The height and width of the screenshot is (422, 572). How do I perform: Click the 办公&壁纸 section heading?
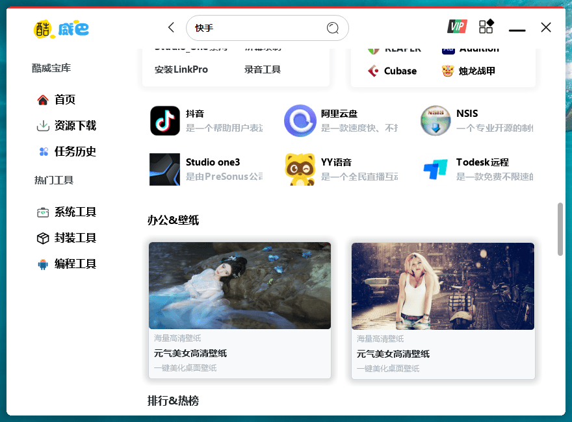[174, 220]
